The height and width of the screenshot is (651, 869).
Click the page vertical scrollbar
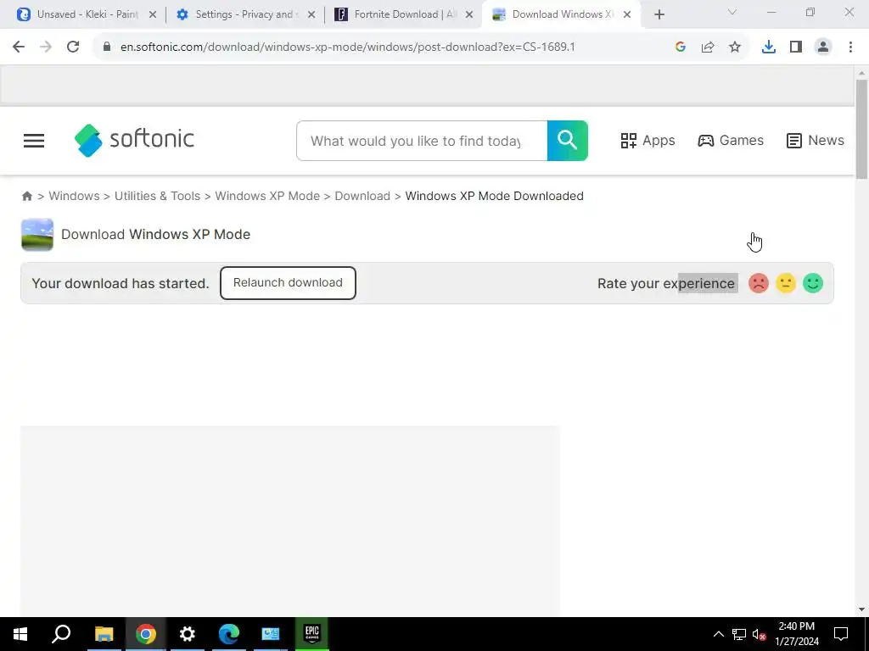[861, 130]
